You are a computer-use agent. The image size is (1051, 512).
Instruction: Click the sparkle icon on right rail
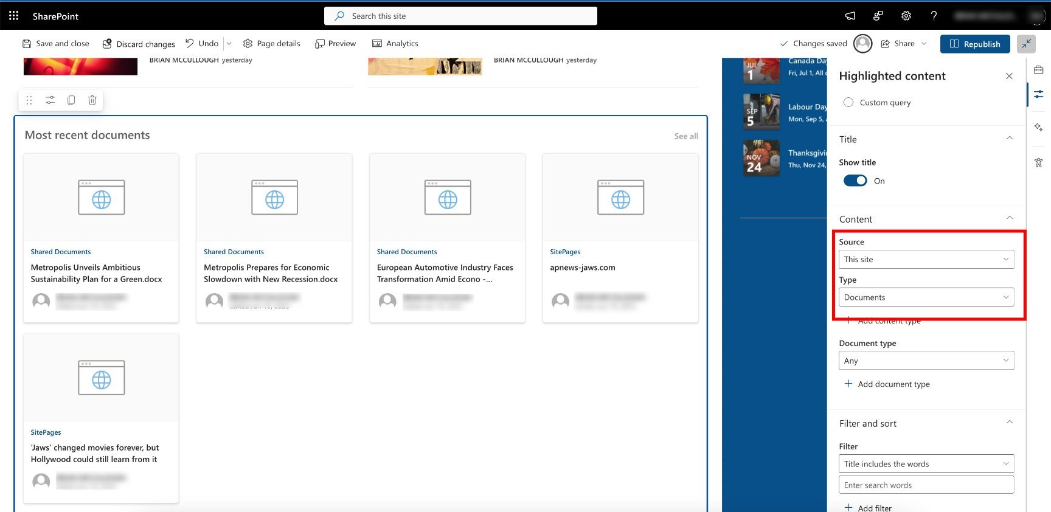click(x=1038, y=127)
